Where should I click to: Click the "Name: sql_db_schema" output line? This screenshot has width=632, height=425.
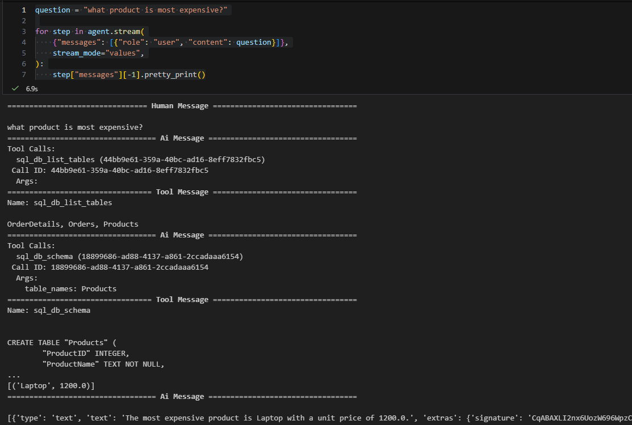[49, 311]
